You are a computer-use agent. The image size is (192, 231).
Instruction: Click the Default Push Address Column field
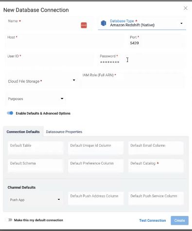tap(96, 198)
